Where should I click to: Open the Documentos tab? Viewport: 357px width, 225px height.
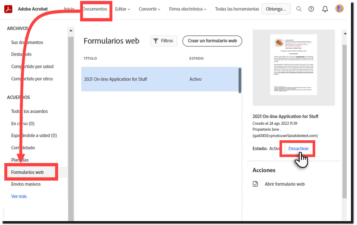pos(95,9)
